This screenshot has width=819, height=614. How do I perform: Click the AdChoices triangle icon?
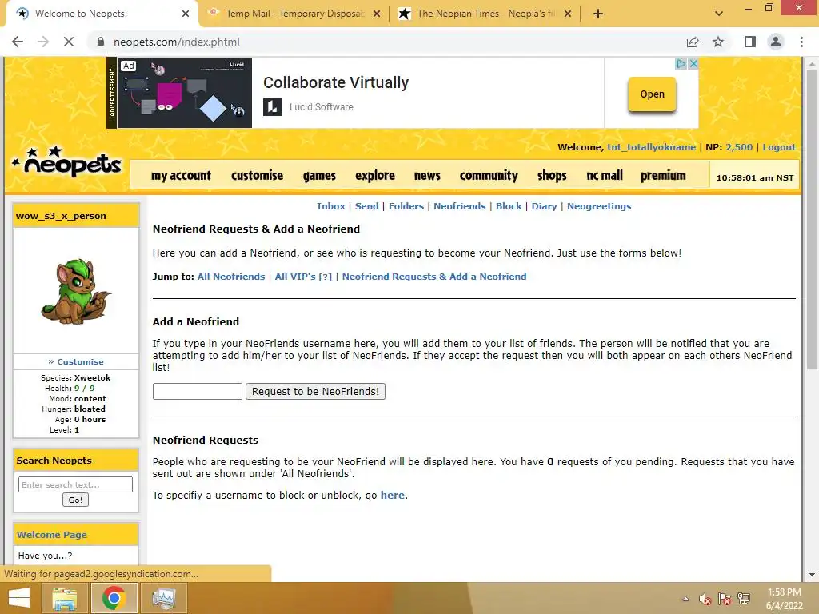[681, 63]
